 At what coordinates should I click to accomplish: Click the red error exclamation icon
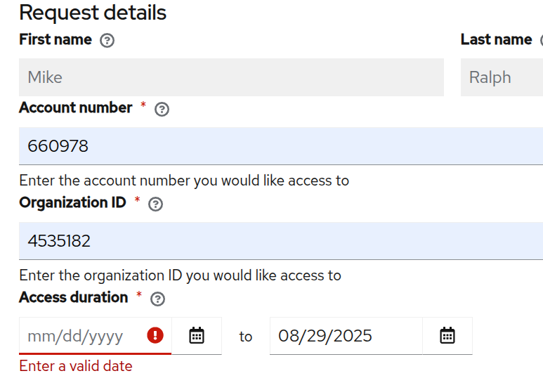(155, 336)
